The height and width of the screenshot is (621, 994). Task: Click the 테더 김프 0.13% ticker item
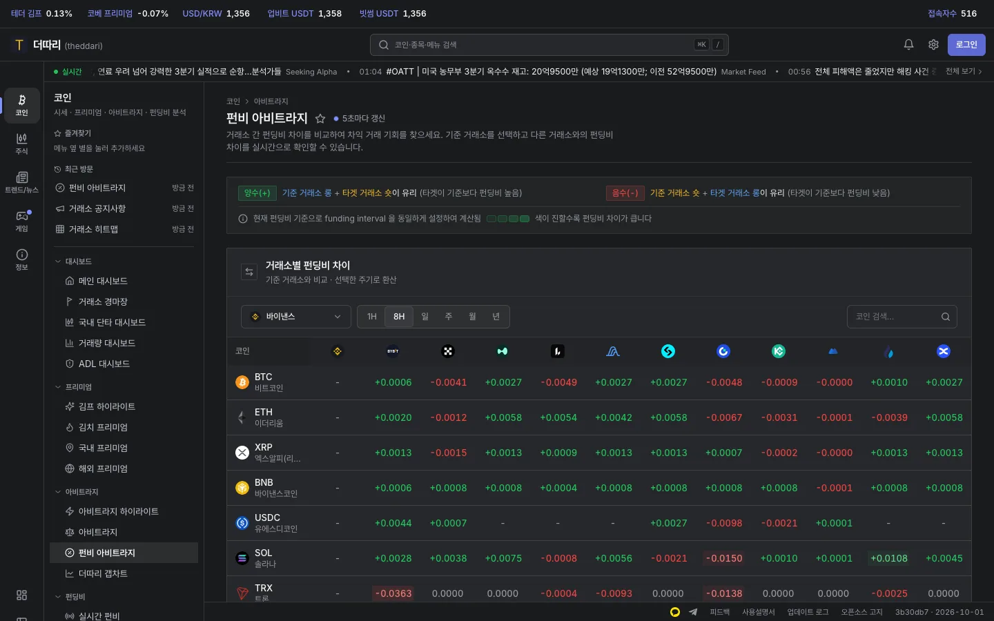click(41, 13)
